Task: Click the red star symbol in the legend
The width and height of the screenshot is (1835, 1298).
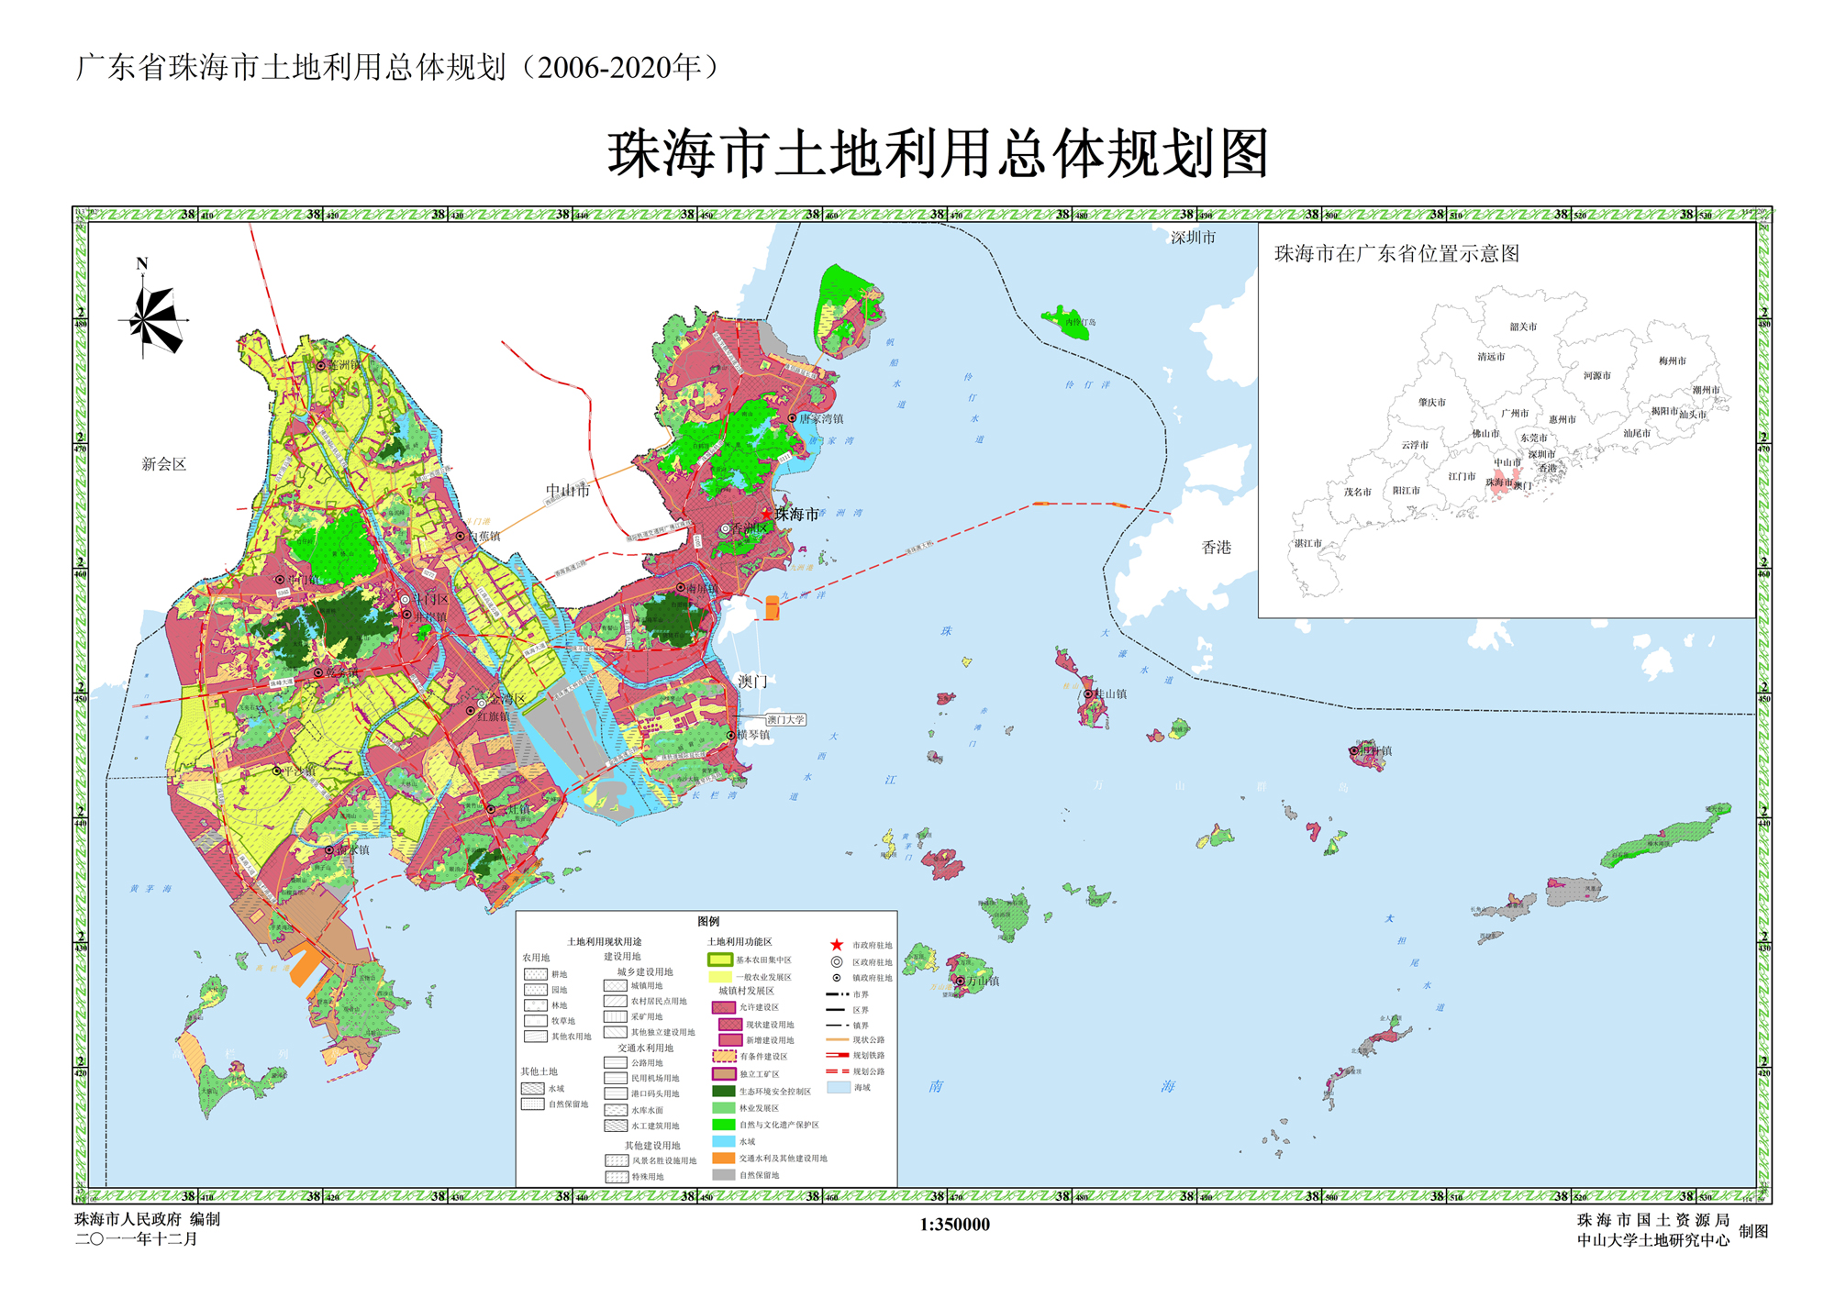Action: pos(837,945)
